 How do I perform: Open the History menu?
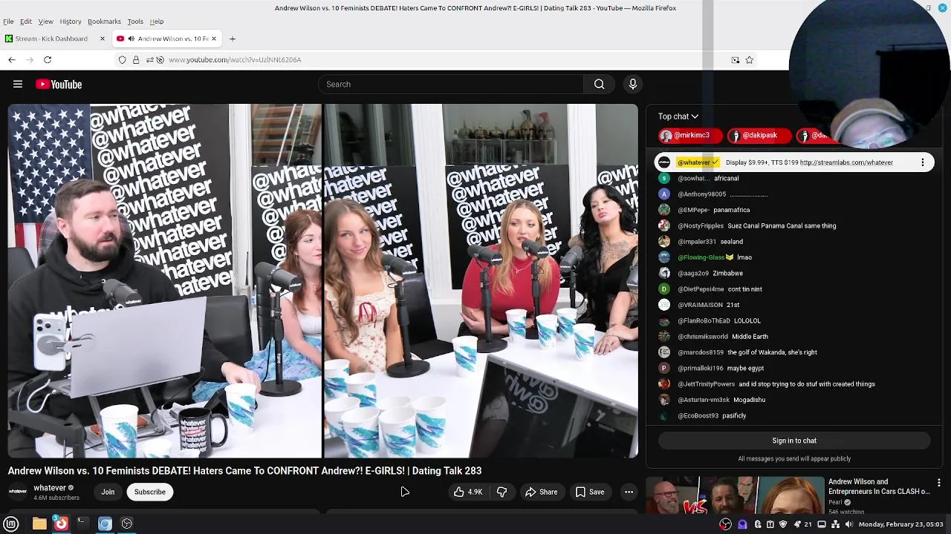tap(71, 22)
